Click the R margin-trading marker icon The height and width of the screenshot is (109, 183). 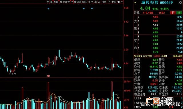(x=135, y=3)
